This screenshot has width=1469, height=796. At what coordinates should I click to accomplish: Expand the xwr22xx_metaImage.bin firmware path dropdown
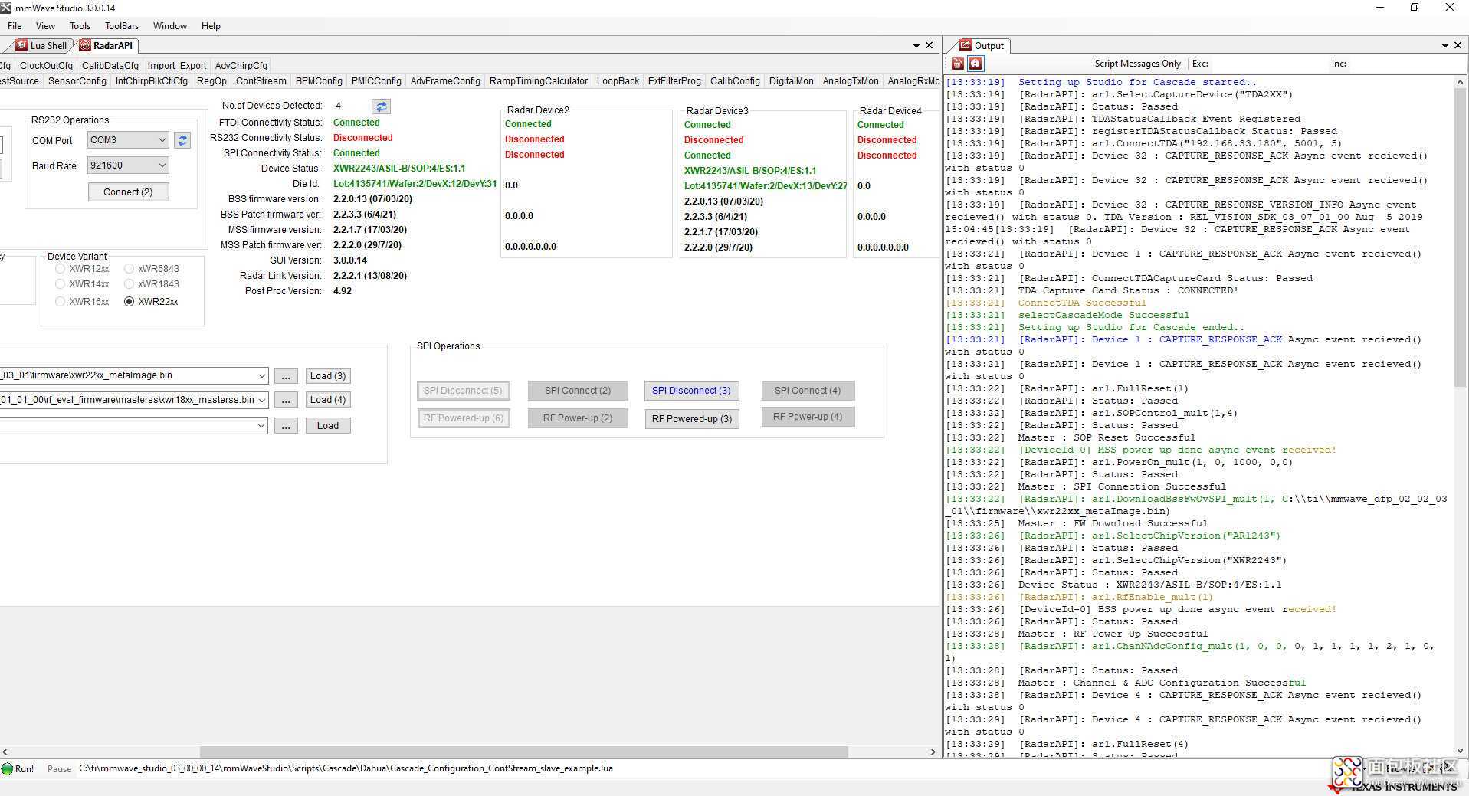click(x=261, y=376)
